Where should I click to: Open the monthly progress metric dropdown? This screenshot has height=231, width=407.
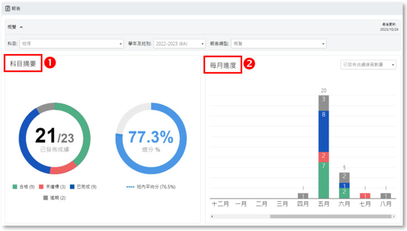pos(369,65)
